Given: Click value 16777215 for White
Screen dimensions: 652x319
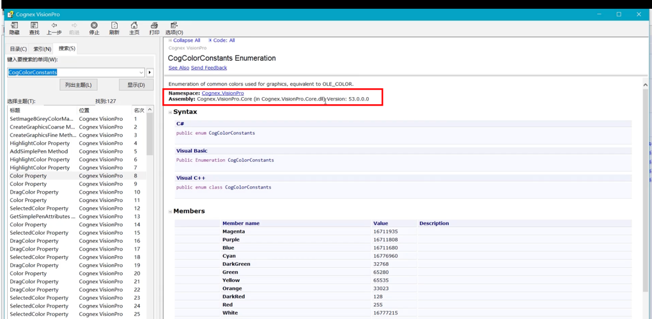Looking at the screenshot, I should pyautogui.click(x=384, y=313).
